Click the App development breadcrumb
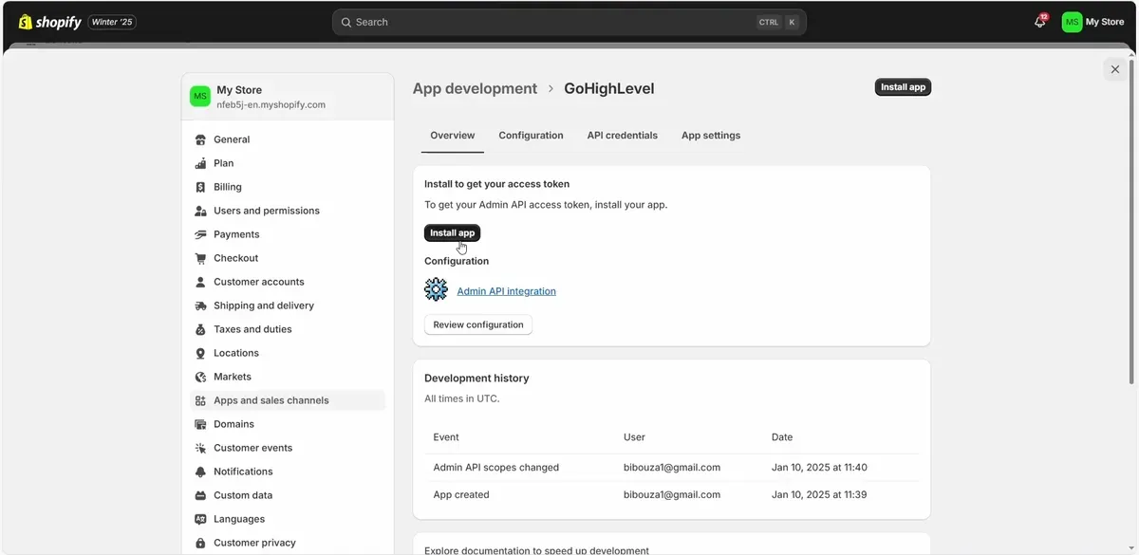Screen dimensions: 1139x555 coord(475,88)
